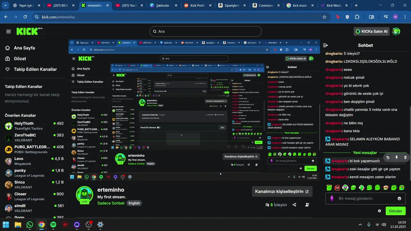This screenshot has height=231, width=411.
Task: Collapse the Sohbet chat panel arrow icon
Action: coord(325,46)
